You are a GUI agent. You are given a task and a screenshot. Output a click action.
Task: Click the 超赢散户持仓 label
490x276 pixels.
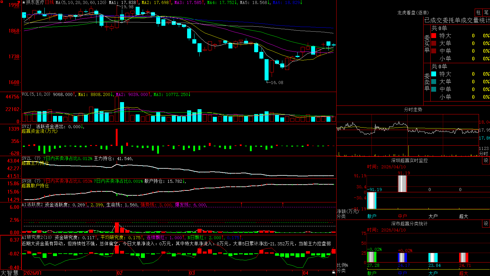click(35, 186)
